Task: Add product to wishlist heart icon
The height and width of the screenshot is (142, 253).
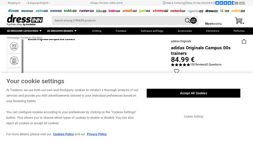Action: [176, 71]
